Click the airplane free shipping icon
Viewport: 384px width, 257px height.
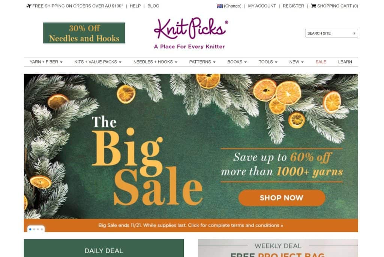[x=29, y=6]
